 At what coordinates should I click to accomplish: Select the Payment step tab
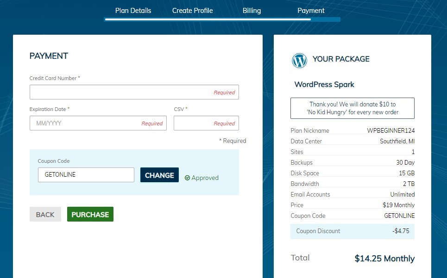[311, 11]
